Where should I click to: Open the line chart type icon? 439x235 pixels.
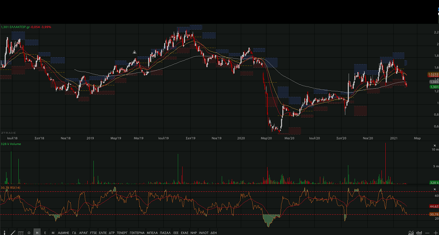(411, 232)
